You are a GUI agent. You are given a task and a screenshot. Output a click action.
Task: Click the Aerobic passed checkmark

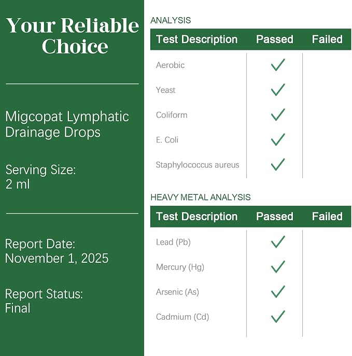(278, 65)
